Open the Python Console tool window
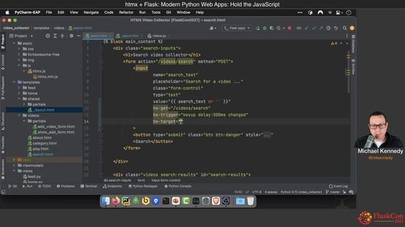This screenshot has height=227, width=405. pos(178,186)
